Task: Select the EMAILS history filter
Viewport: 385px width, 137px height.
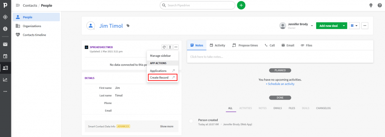Action: pos(278,108)
